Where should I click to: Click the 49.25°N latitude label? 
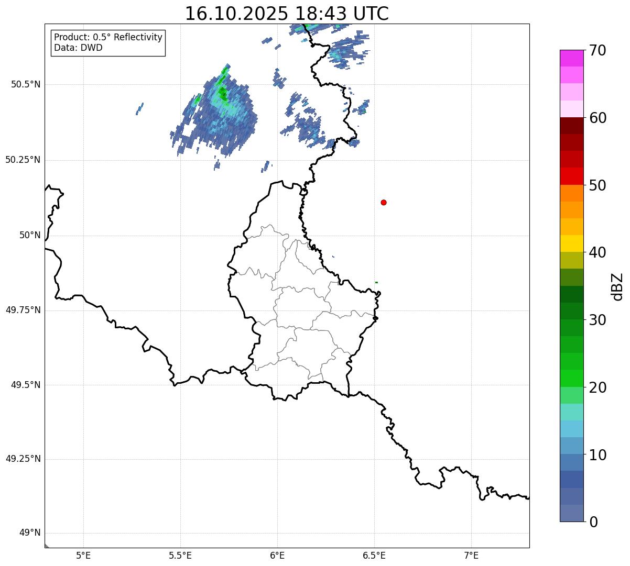(23, 459)
